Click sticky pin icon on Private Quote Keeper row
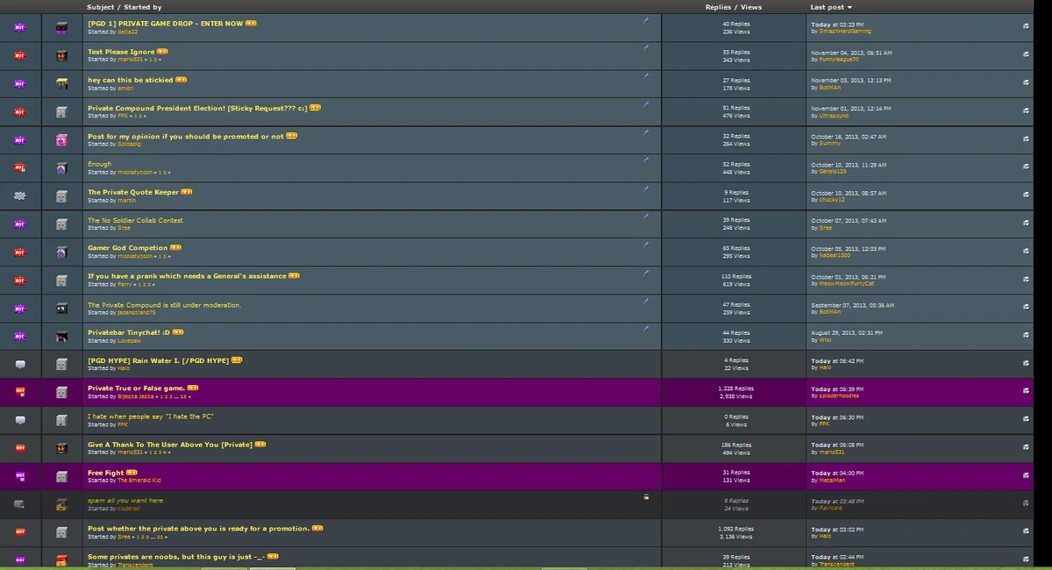Image resolution: width=1052 pixels, height=570 pixels. pyautogui.click(x=646, y=188)
